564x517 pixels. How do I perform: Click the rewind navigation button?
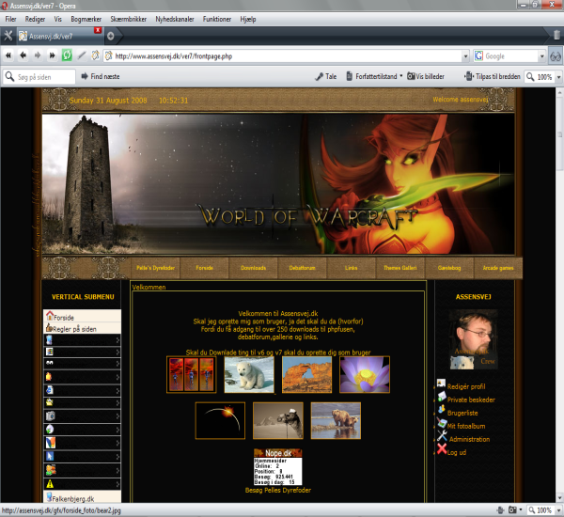[8, 55]
